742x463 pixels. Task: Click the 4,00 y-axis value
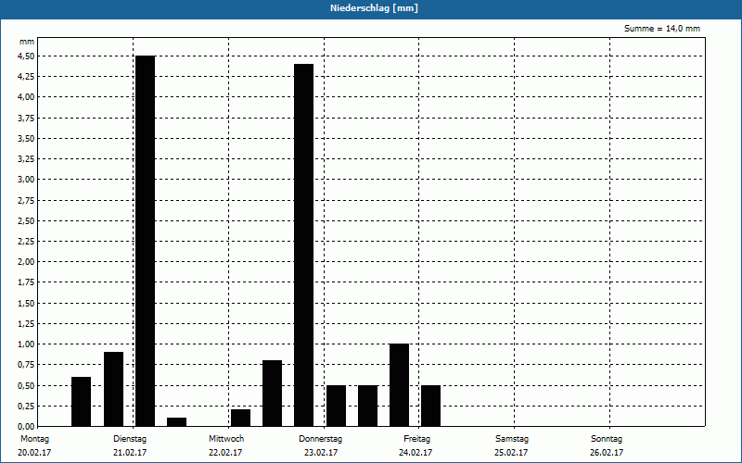26,97
